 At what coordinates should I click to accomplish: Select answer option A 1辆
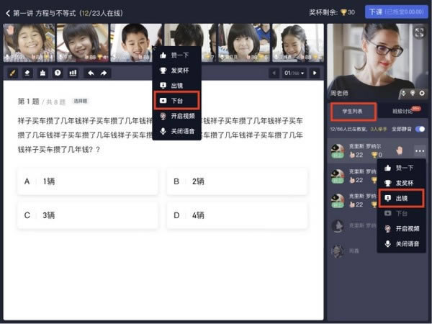click(x=88, y=181)
